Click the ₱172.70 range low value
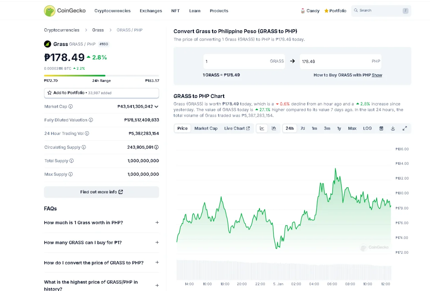Screen dimensions: 430x291 tap(51, 81)
